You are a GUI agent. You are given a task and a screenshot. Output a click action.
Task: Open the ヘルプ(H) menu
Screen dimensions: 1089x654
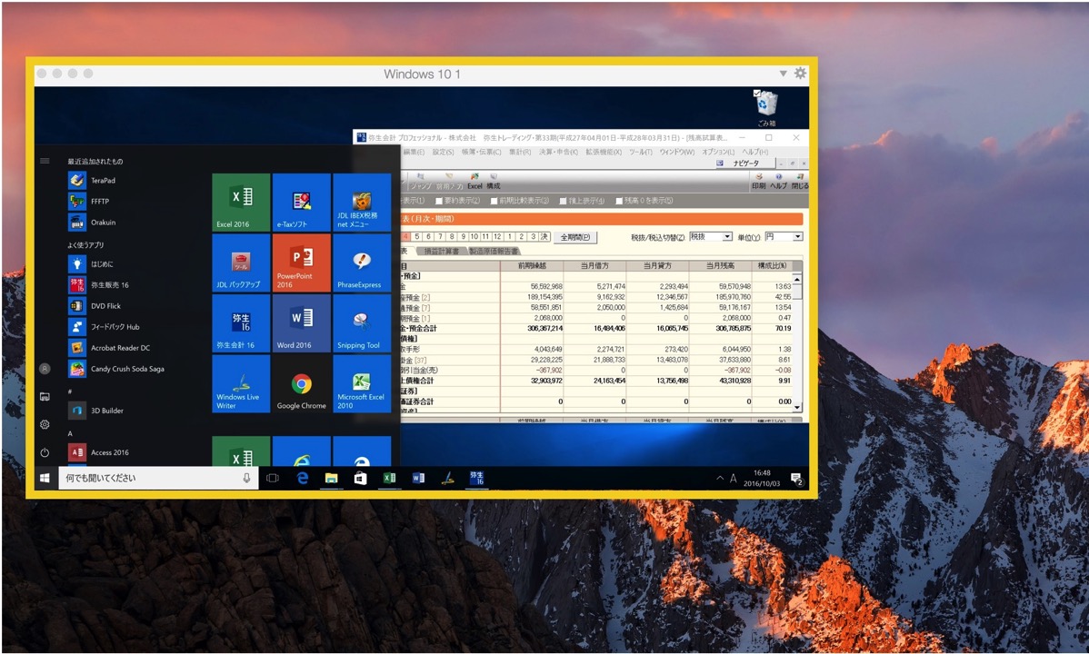[x=755, y=152]
